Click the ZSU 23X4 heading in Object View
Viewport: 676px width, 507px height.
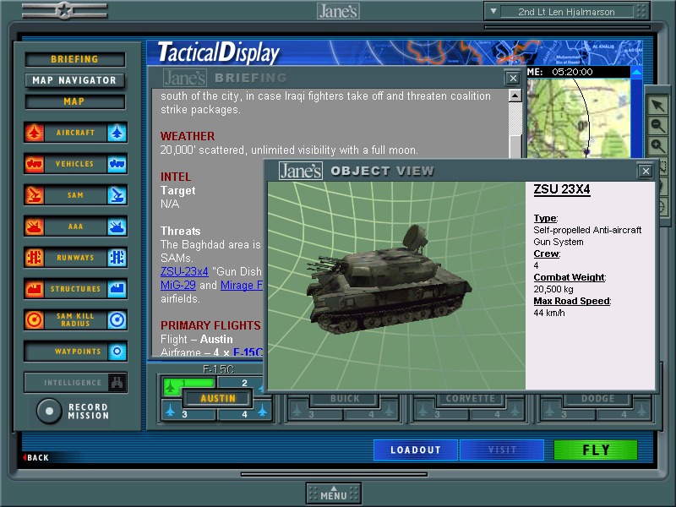click(562, 189)
